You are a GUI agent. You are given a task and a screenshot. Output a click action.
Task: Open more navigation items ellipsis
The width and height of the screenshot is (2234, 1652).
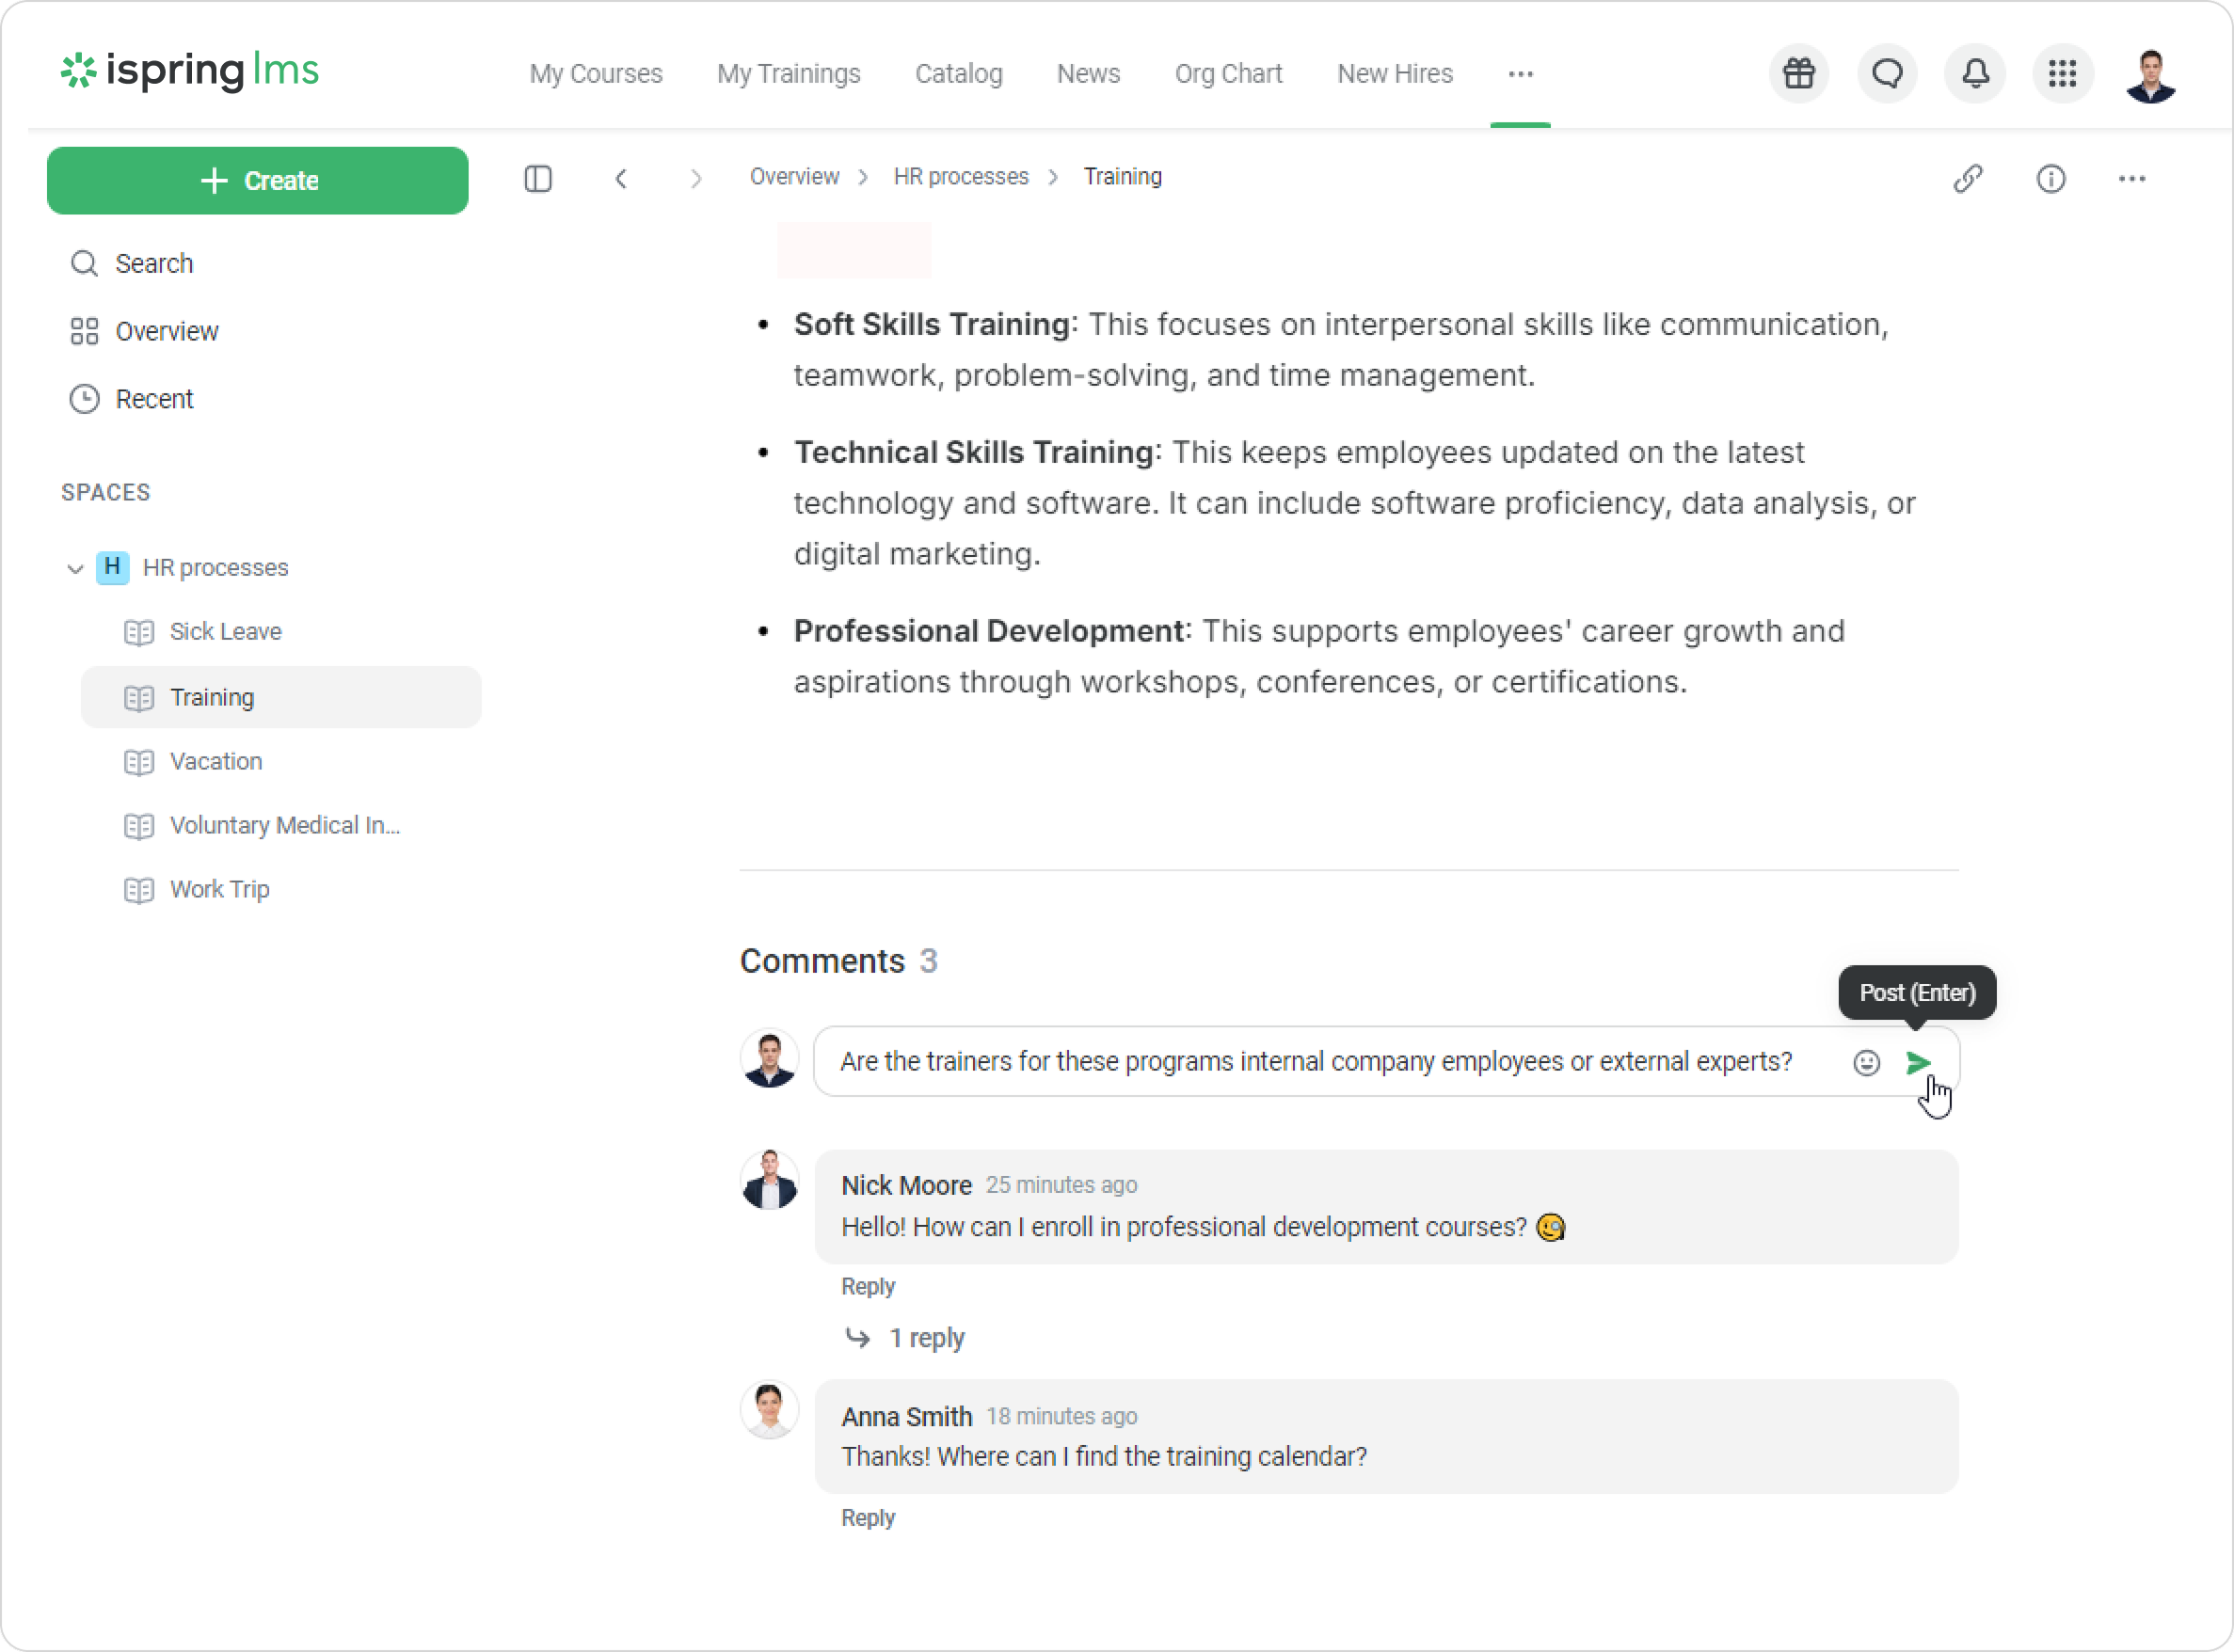point(1520,74)
